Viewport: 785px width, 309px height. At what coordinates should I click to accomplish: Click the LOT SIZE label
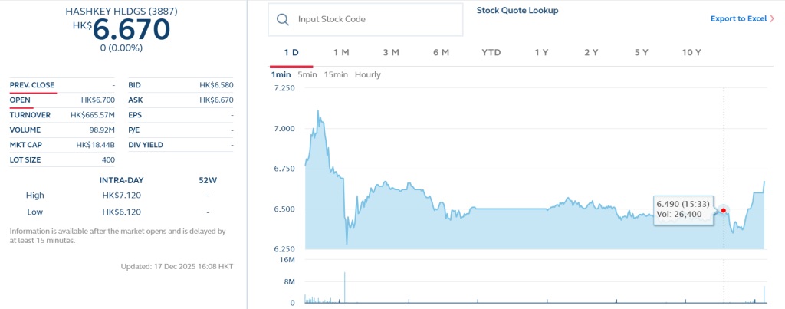[25, 160]
